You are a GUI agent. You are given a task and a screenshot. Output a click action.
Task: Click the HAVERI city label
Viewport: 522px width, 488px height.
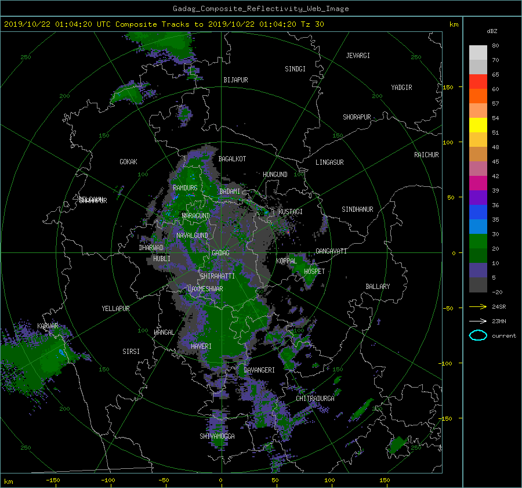(201, 346)
